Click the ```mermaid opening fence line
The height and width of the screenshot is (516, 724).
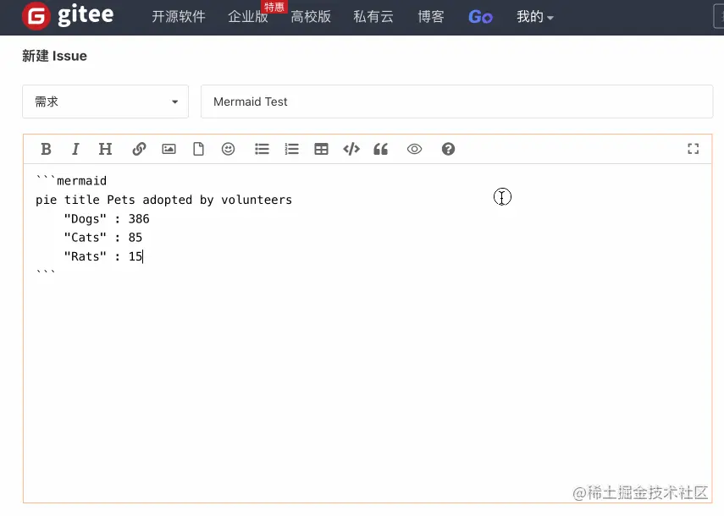pyautogui.click(x=71, y=181)
